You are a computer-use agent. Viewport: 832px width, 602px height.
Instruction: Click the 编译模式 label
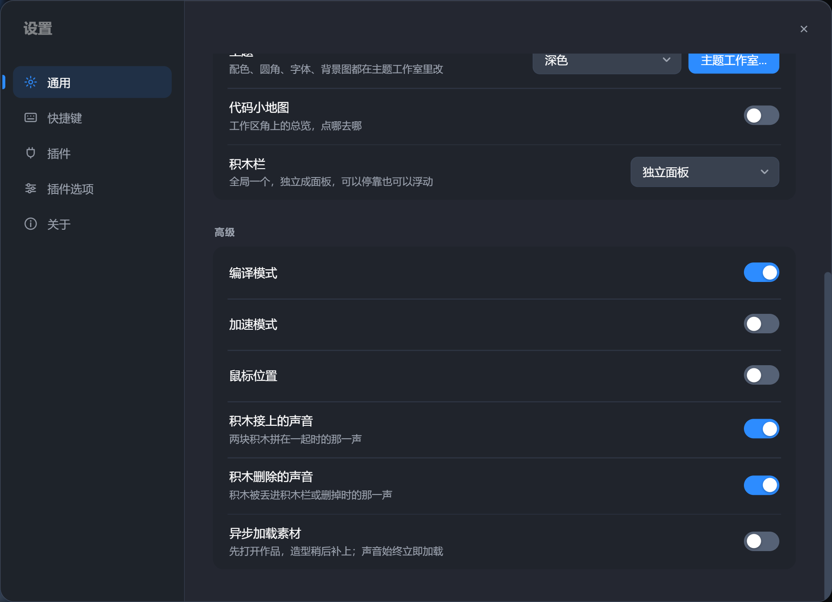253,273
